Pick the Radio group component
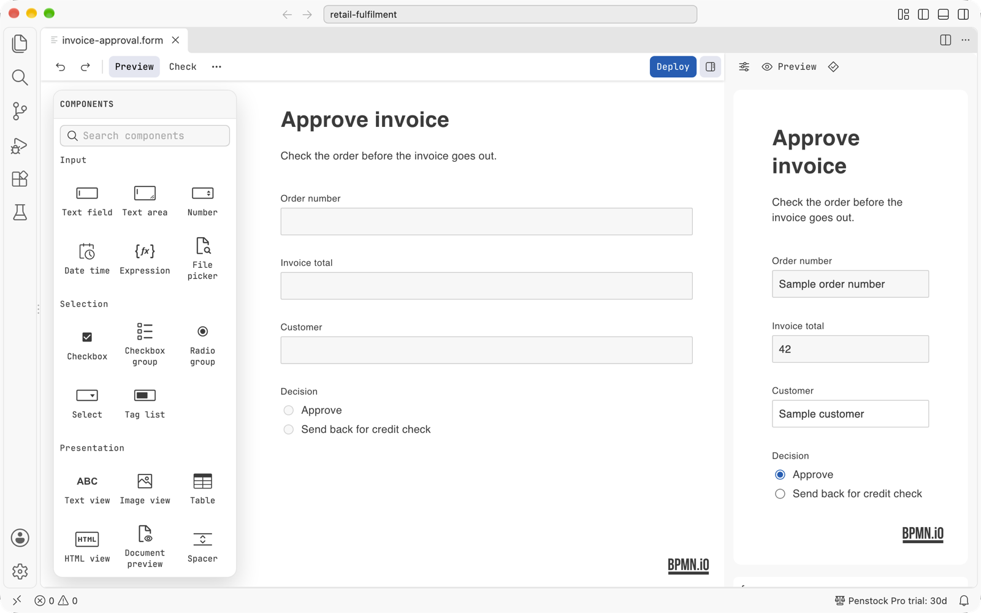981x613 pixels. coord(202,345)
